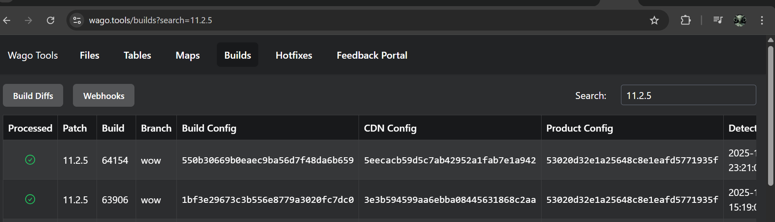The width and height of the screenshot is (775, 222).
Task: Open the browser extensions puzzle icon
Action: (x=686, y=20)
